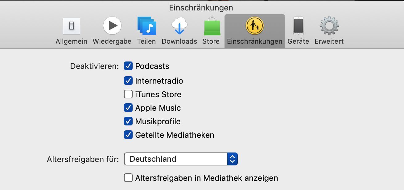The width and height of the screenshot is (404, 190).
Task: Select the Teilen music sharing icon
Action: 146,26
